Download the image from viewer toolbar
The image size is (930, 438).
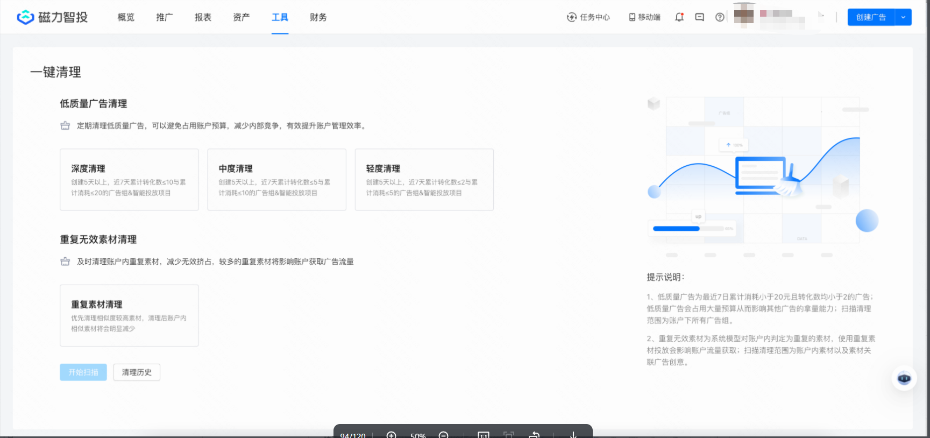[573, 435]
